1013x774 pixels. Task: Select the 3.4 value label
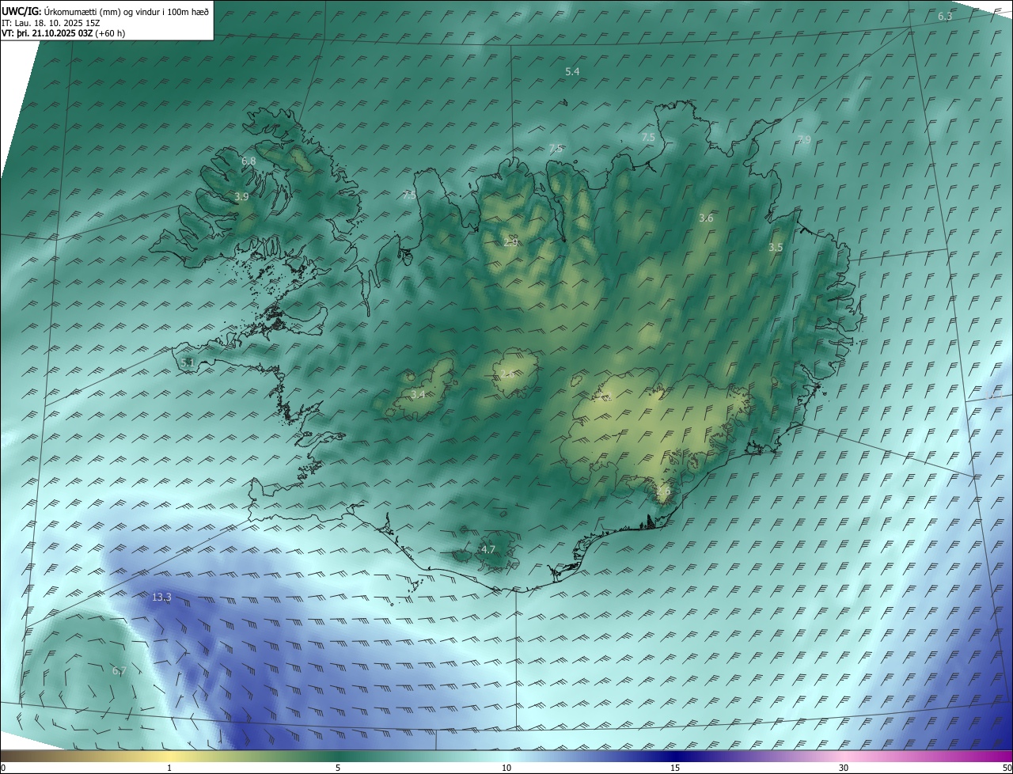point(418,394)
